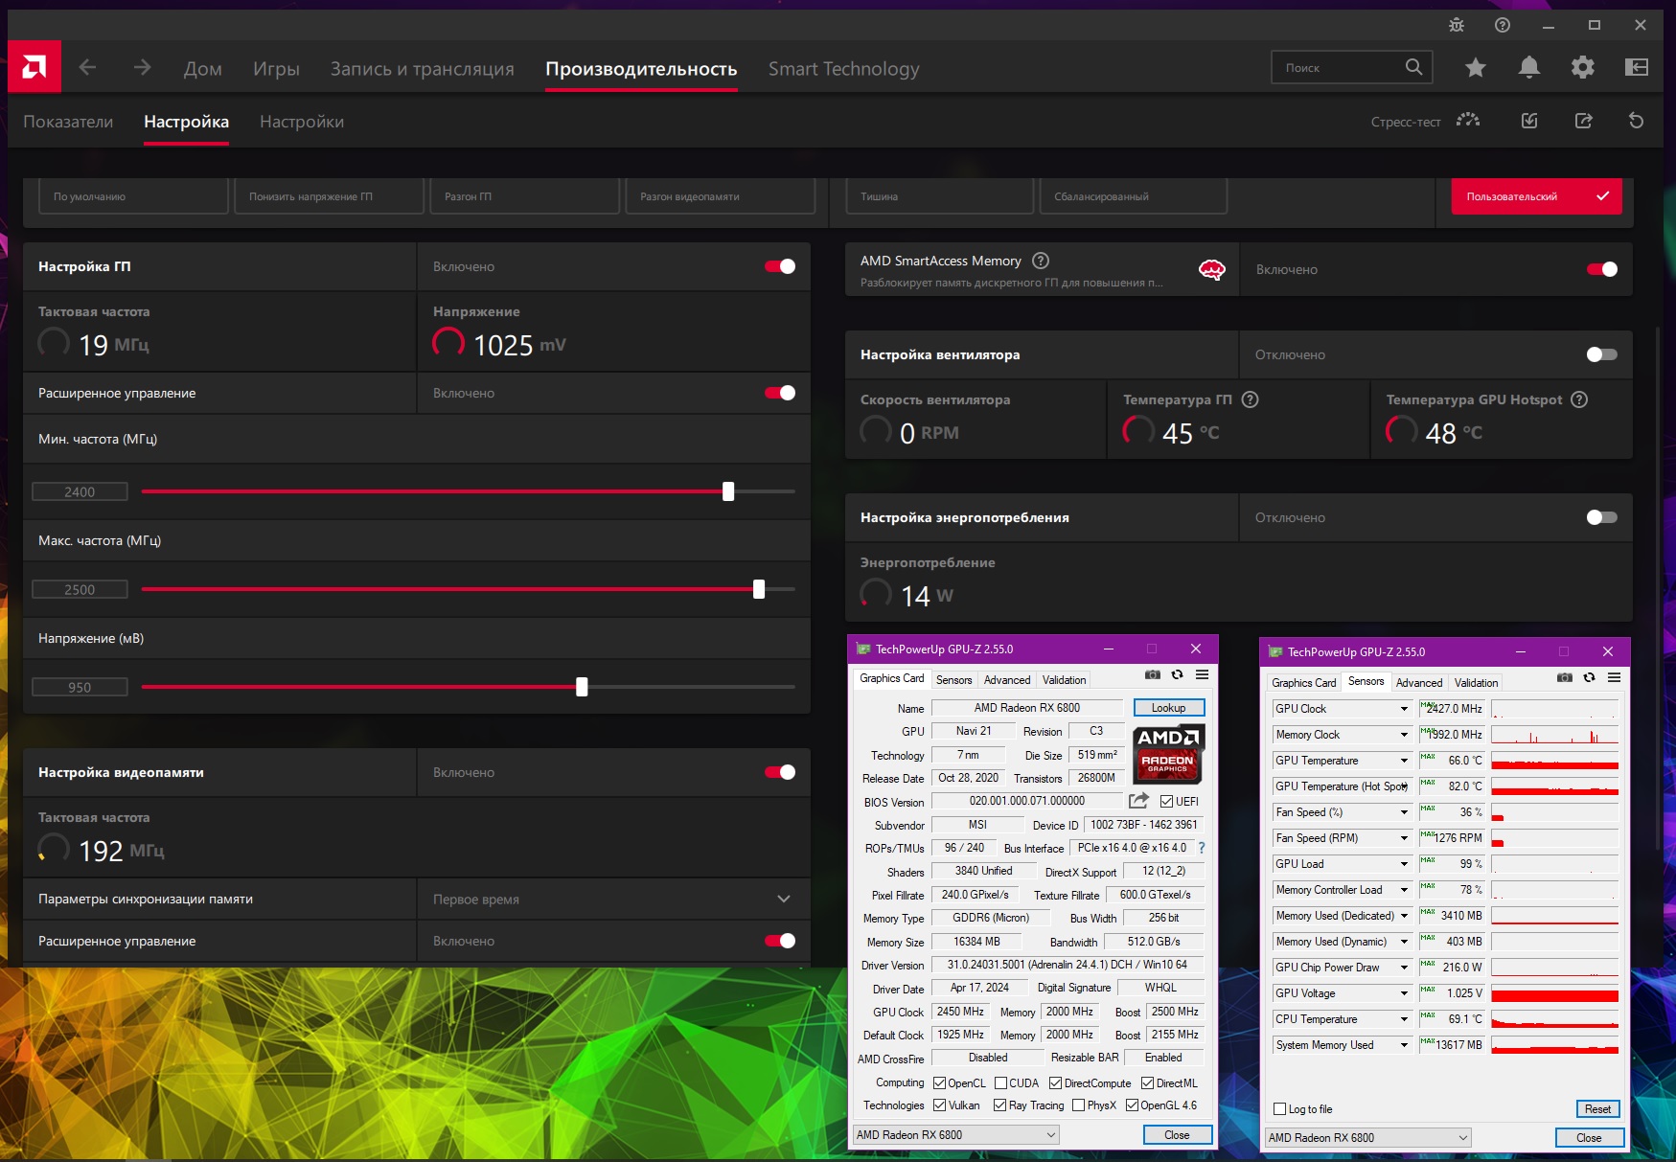Toggle the Ray Tracing checkbox in GPU-Z

click(999, 1105)
